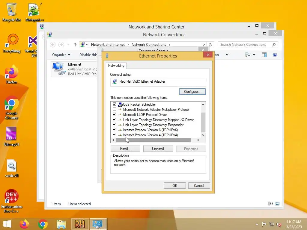Show the preview pane in Network Connections
The width and height of the screenshot is (307, 230).
[x=264, y=55]
